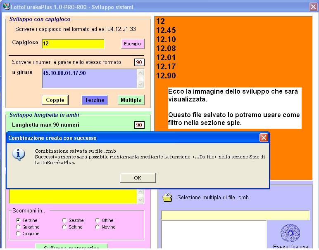
Task: Close the Combinazione creata con successo dialog
Action: click(264, 138)
